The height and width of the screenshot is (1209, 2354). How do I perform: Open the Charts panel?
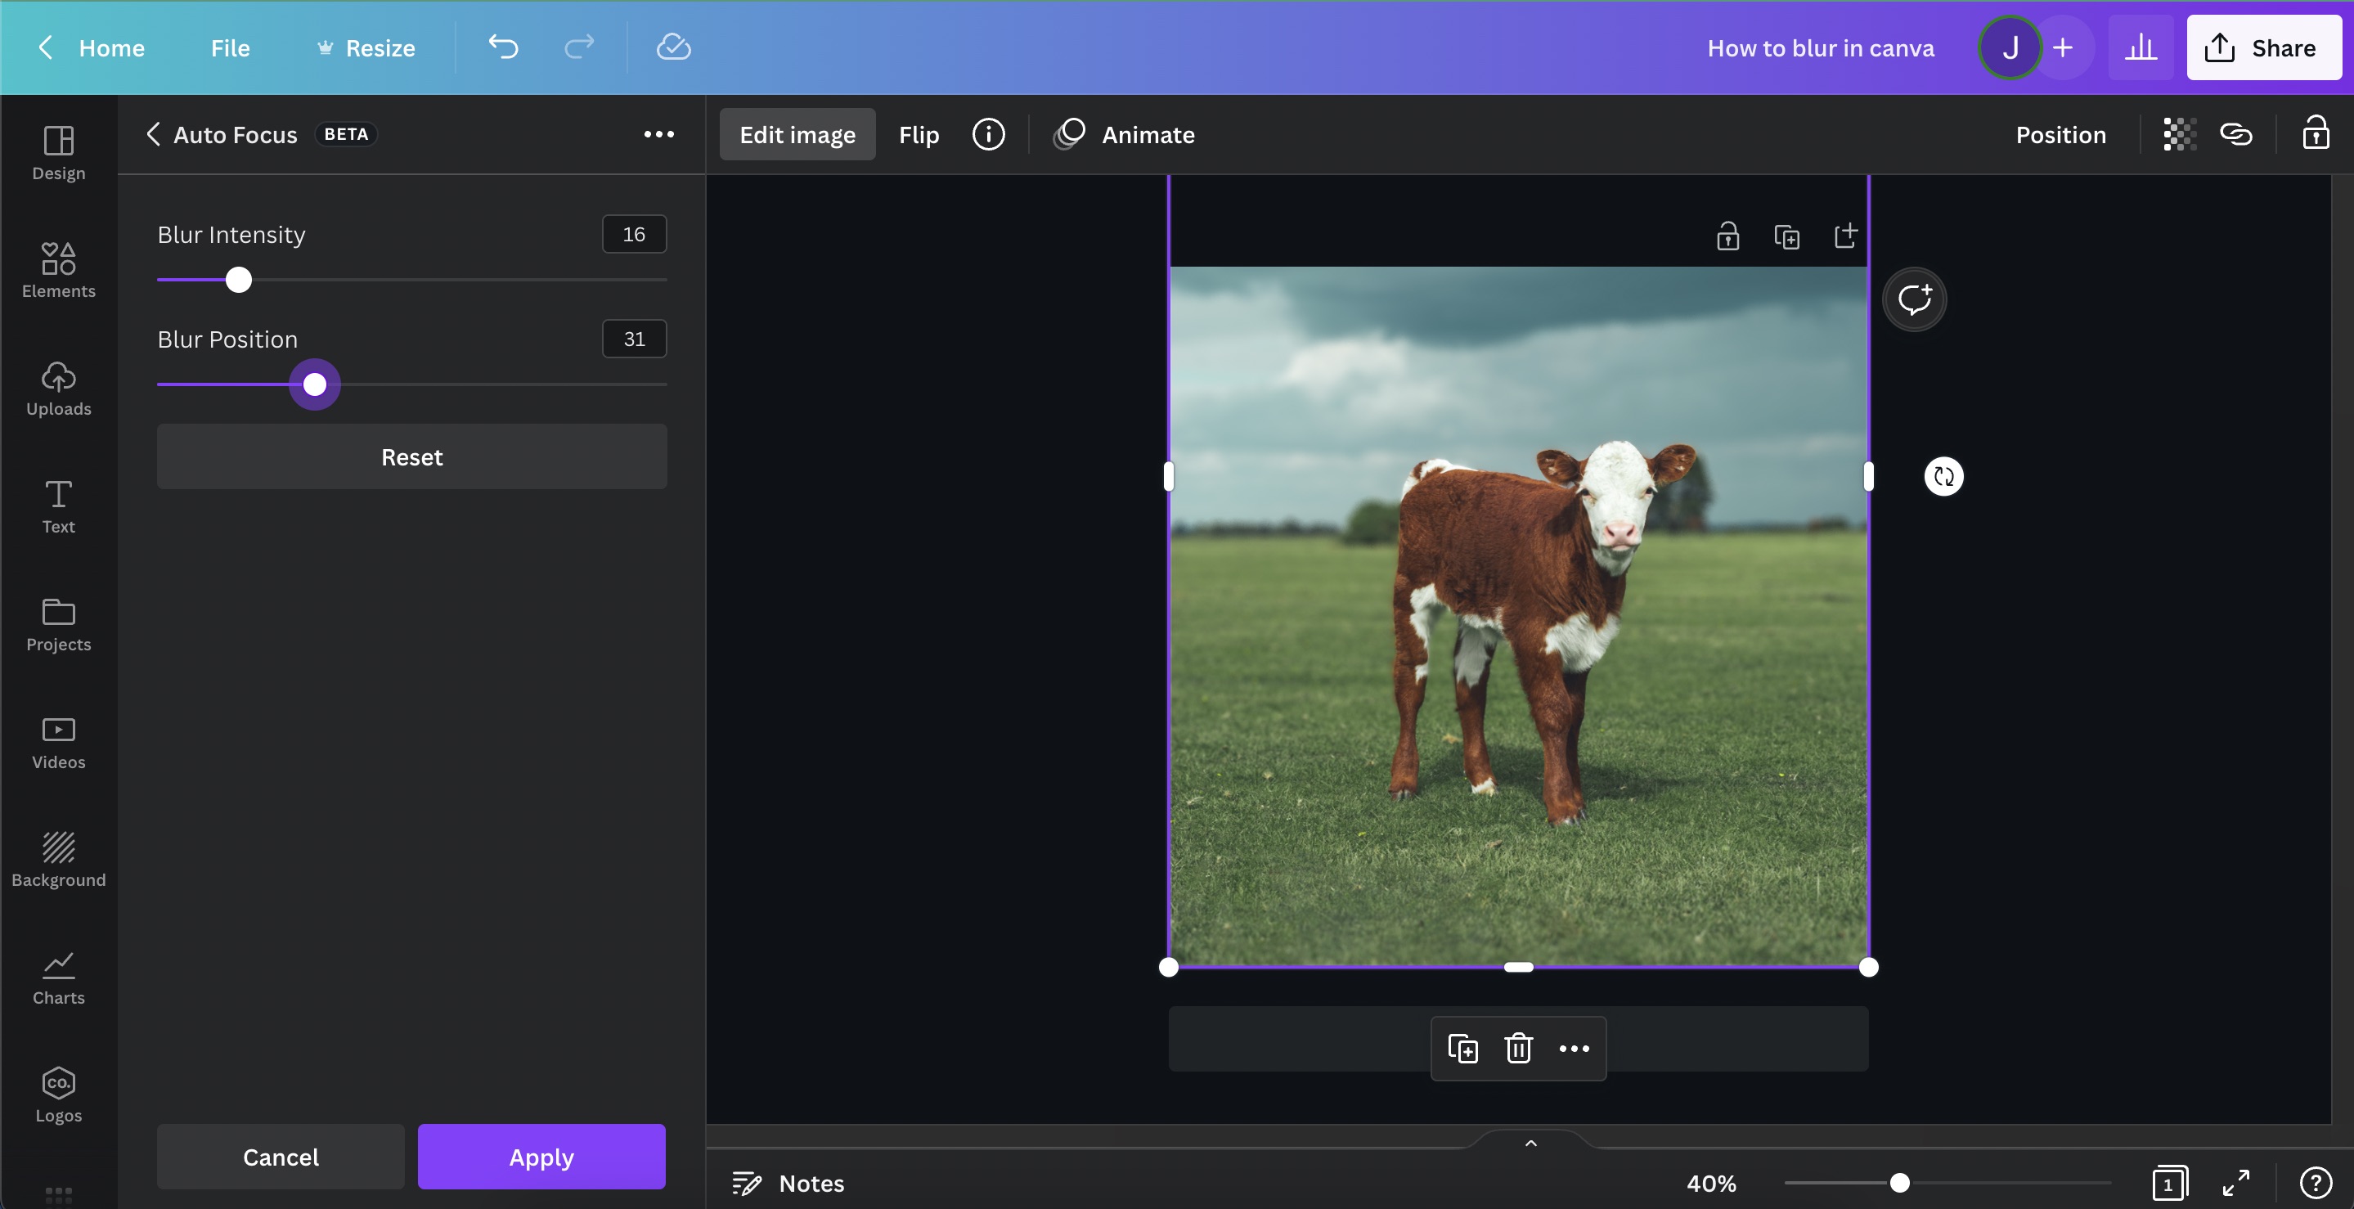pyautogui.click(x=57, y=975)
